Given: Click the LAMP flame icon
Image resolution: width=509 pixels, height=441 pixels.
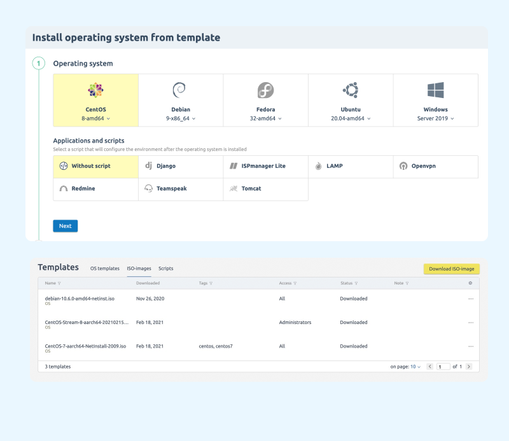Looking at the screenshot, I should 319,166.
